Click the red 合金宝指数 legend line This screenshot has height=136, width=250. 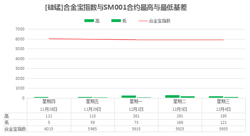point(143,21)
